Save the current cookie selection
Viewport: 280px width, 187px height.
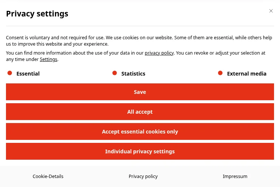tap(140, 92)
